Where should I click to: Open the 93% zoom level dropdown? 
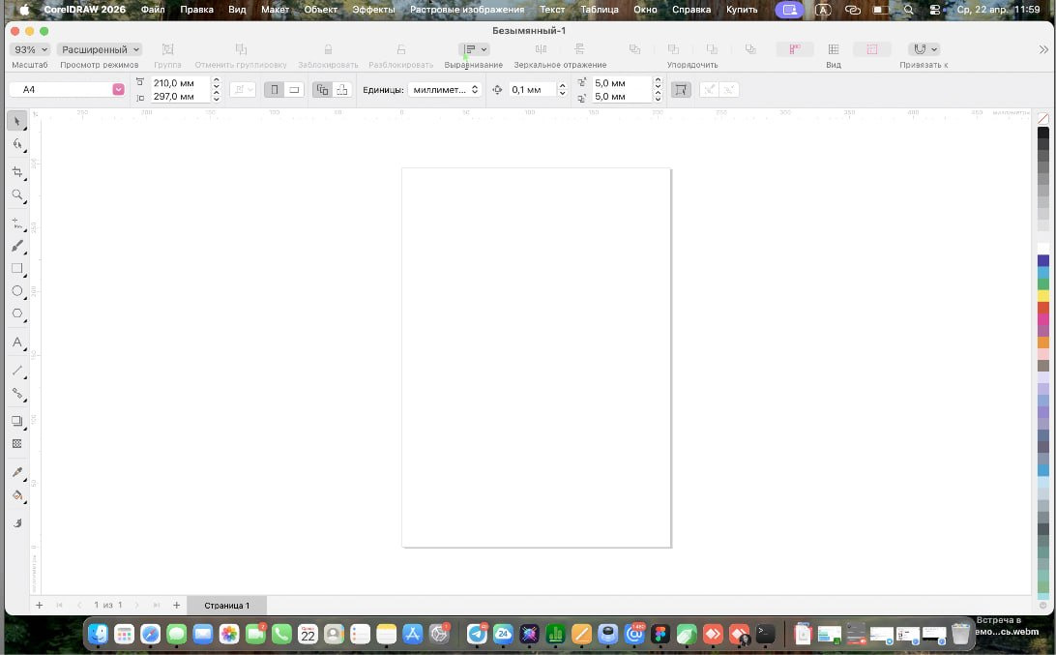click(30, 49)
